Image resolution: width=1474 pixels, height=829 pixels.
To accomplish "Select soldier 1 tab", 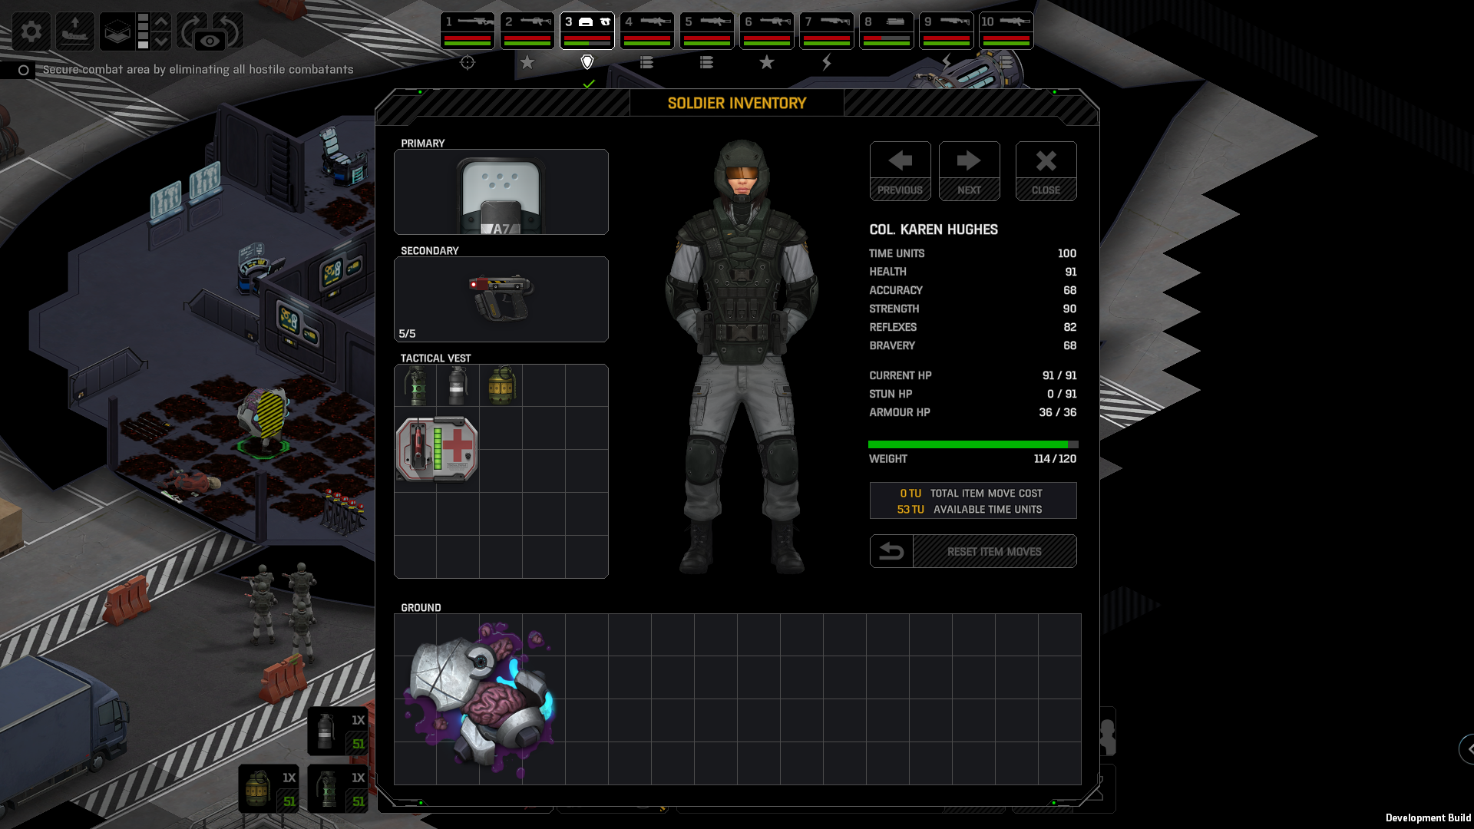I will (468, 31).
